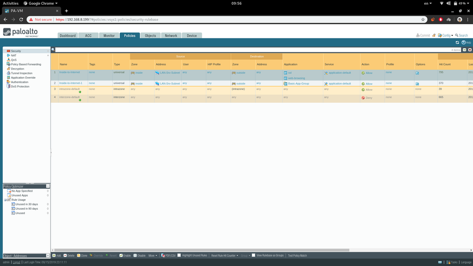Open the Help link
Viewport: 473px width, 266px height.
click(466, 43)
